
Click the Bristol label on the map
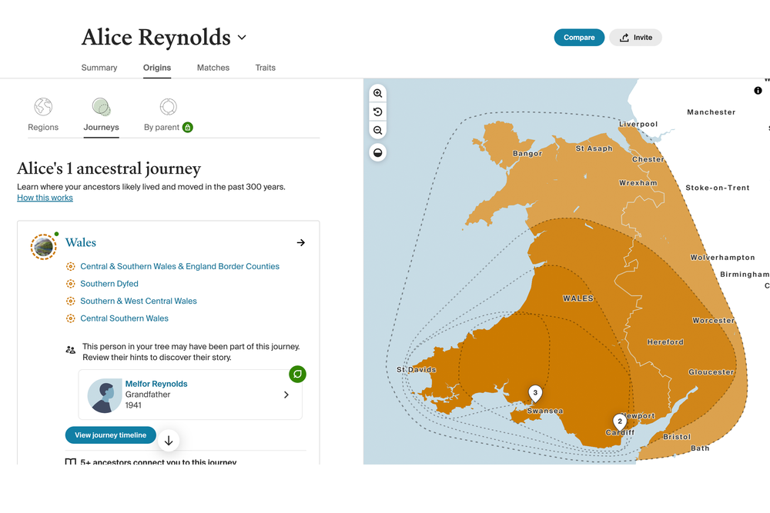[x=677, y=437]
